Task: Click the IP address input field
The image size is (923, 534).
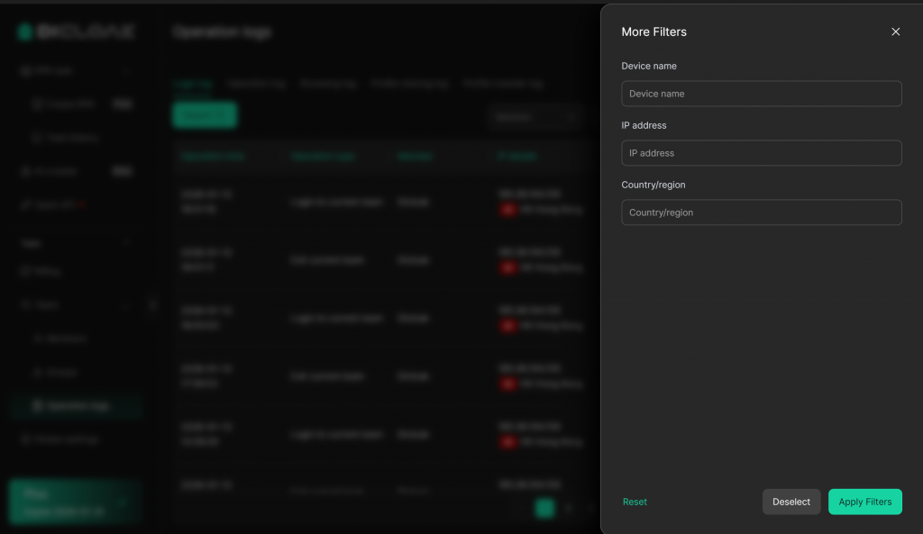Action: (x=761, y=153)
